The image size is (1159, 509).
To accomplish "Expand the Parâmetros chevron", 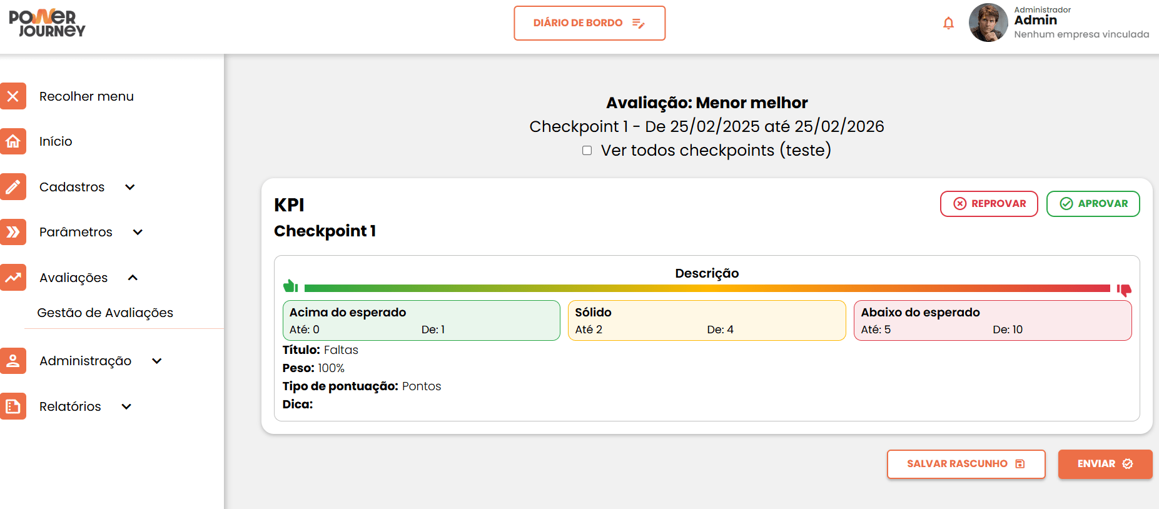I will [x=138, y=232].
